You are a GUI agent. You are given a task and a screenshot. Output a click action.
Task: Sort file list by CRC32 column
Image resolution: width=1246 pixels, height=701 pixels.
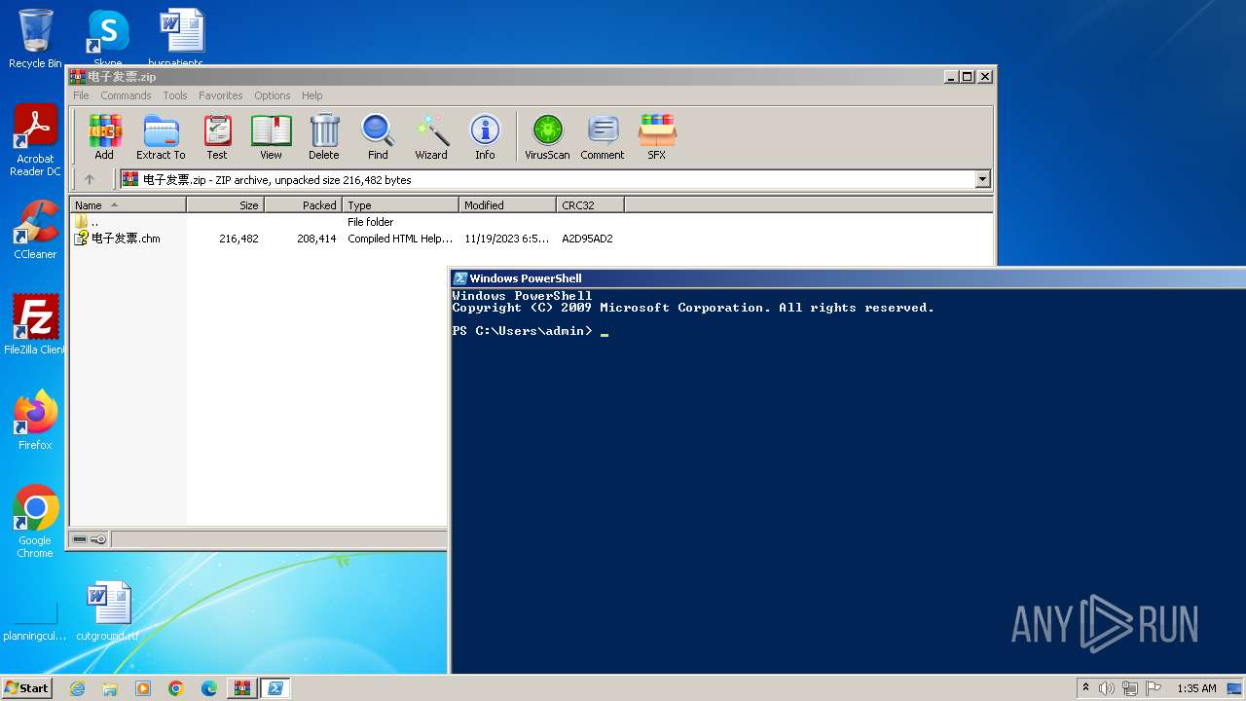tap(590, 205)
